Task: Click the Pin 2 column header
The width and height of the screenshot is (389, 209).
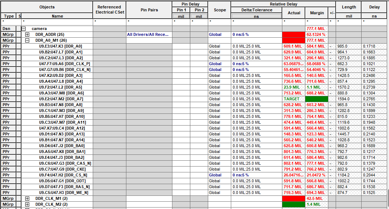Action: coord(199,10)
